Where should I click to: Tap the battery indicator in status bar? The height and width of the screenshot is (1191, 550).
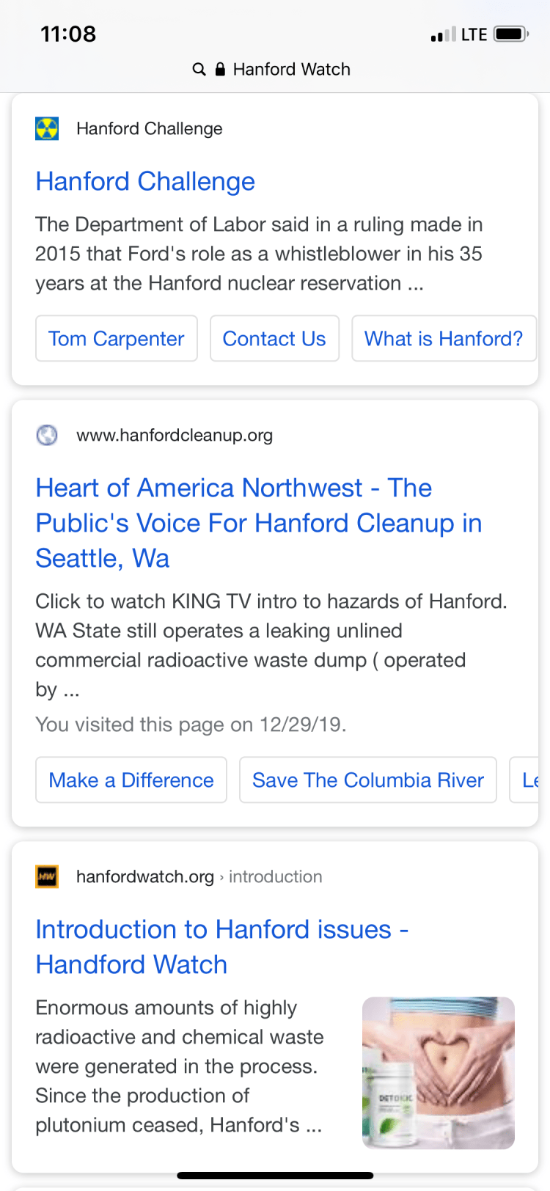510,34
